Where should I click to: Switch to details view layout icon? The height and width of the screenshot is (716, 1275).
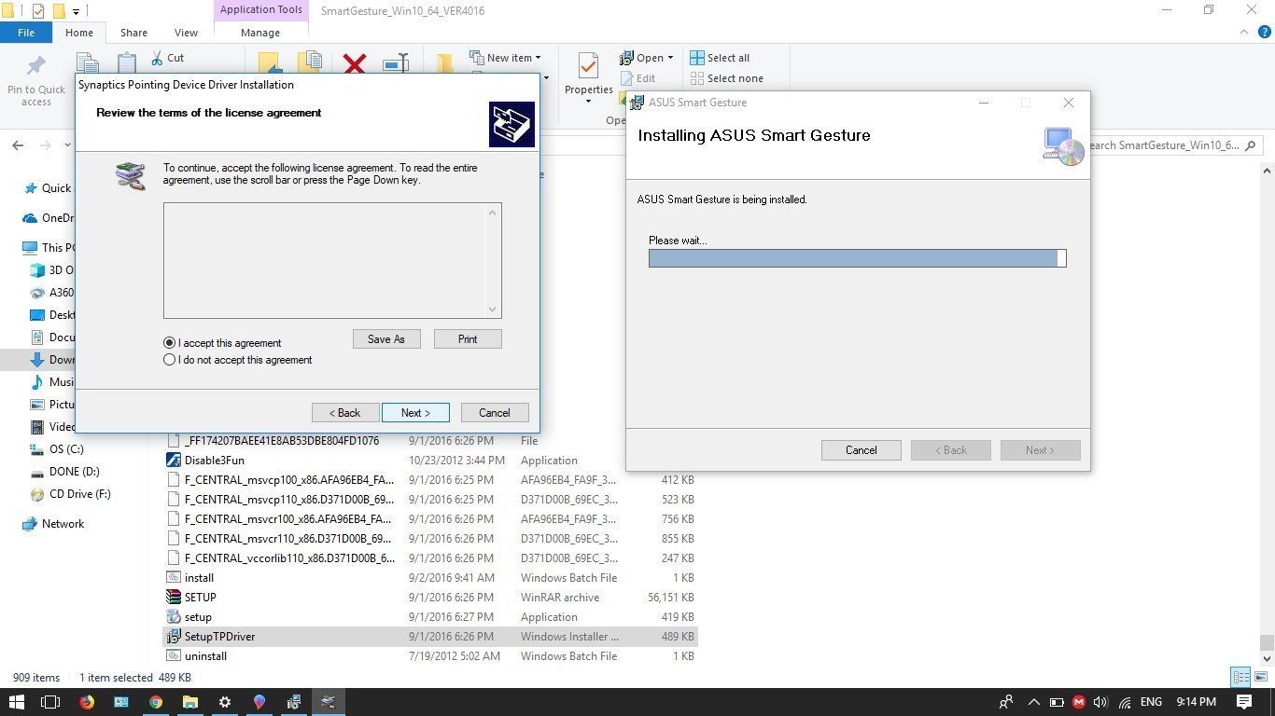coord(1240,678)
